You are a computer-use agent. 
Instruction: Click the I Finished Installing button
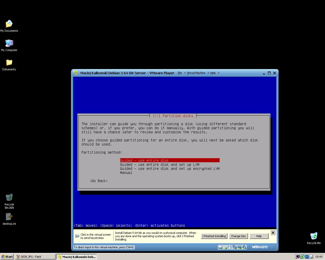[x=214, y=236]
